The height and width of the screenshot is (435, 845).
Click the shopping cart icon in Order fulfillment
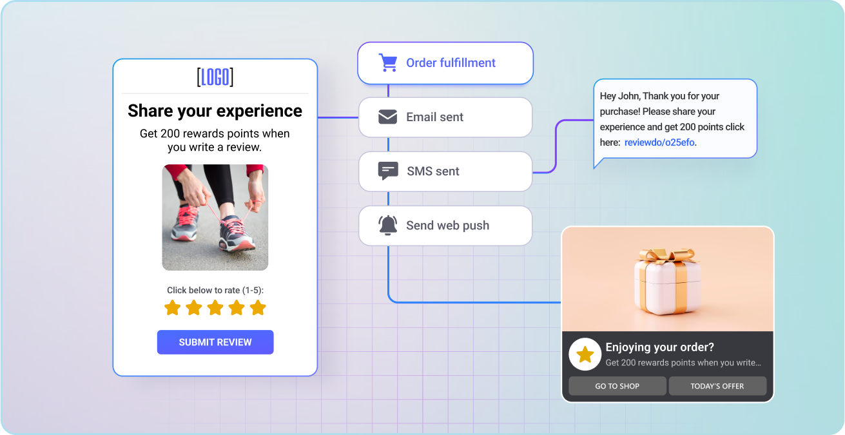click(x=387, y=63)
